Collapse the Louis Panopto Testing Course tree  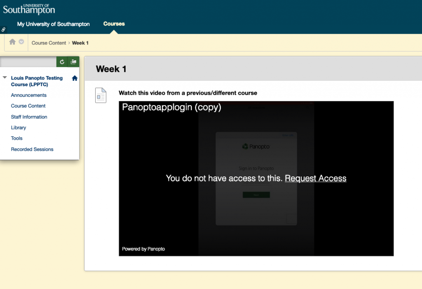click(5, 78)
